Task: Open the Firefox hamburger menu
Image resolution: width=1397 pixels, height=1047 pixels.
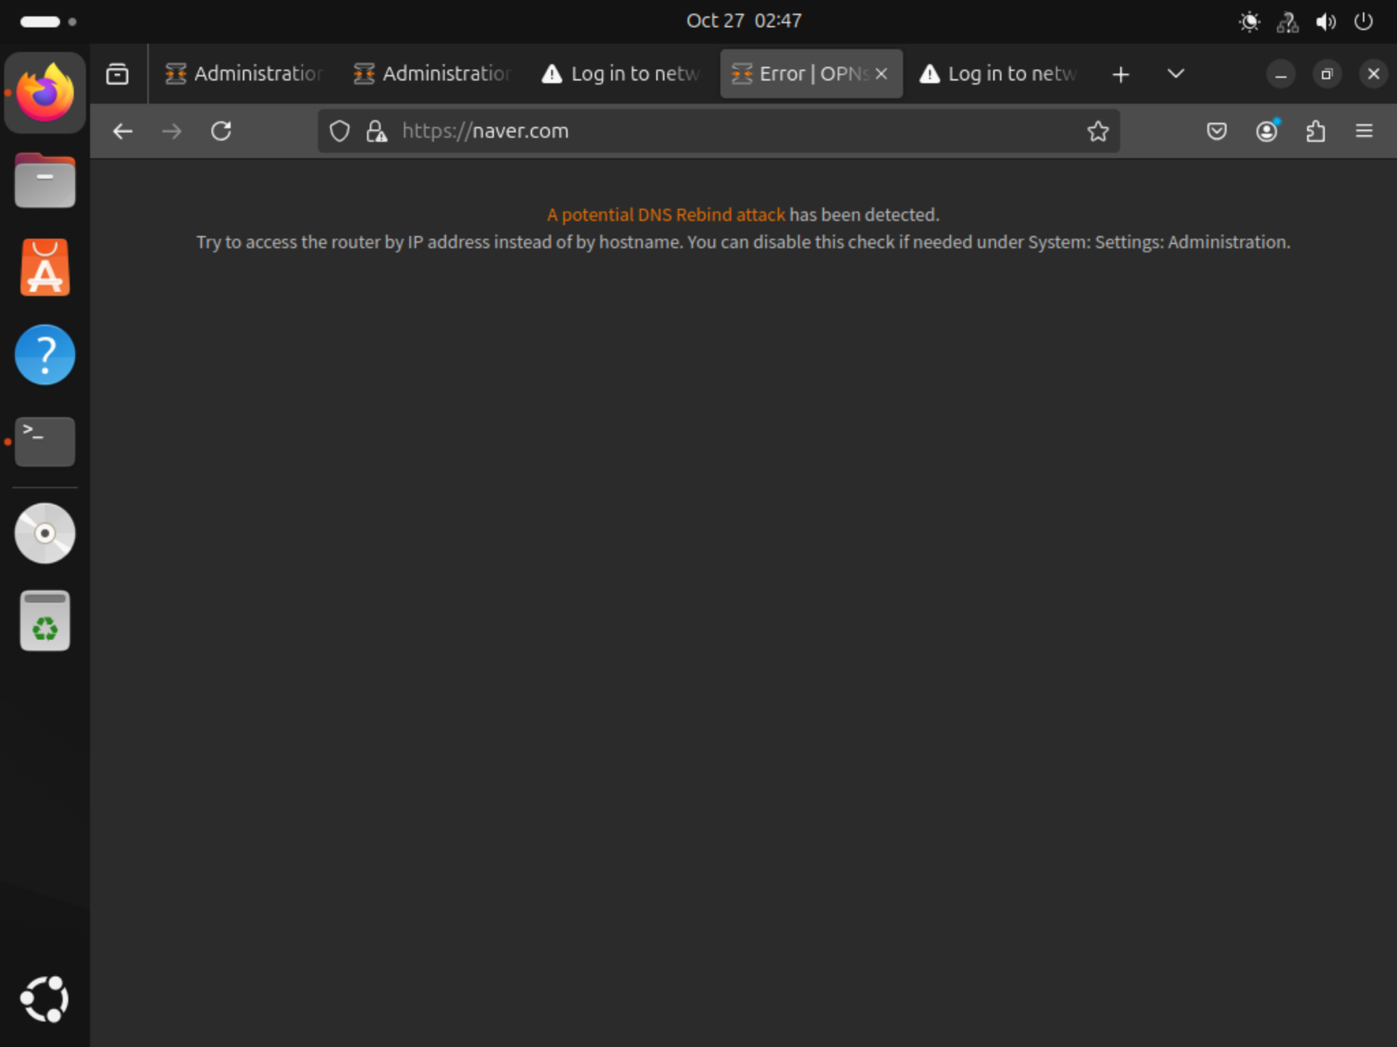Action: pos(1364,131)
